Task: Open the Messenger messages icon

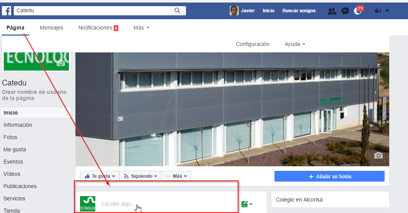Action: (345, 11)
